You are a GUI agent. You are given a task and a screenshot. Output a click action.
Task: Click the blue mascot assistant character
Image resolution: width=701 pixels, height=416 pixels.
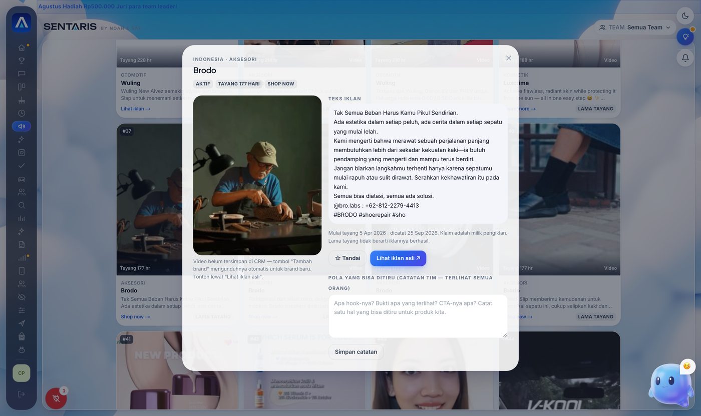tap(671, 385)
